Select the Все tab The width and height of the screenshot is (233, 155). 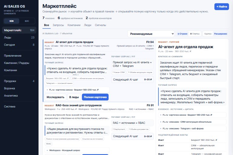(x=46, y=25)
